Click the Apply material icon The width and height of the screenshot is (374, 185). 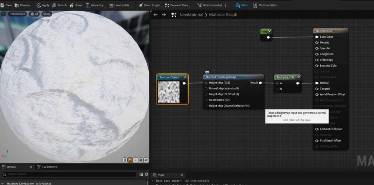point(39,5)
